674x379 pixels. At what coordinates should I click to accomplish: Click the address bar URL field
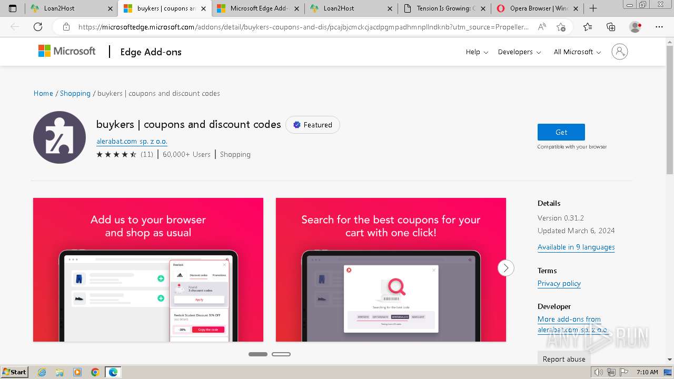(x=303, y=27)
